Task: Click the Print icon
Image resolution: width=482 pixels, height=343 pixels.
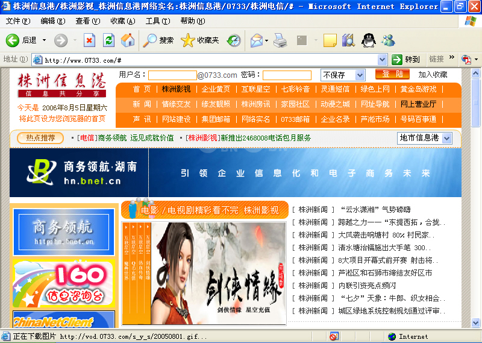Action: tap(280, 40)
